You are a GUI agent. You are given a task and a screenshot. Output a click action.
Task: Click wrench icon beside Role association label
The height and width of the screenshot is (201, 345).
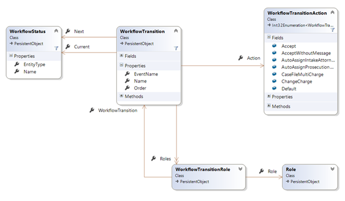261,171
